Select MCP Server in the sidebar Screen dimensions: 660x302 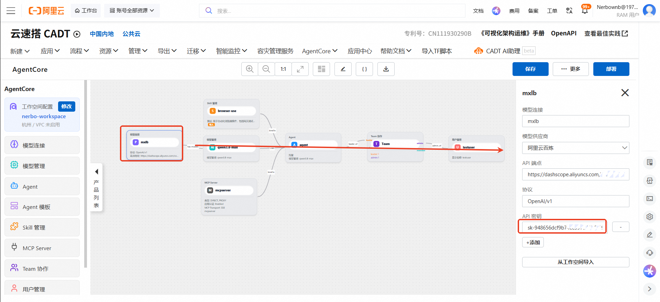point(42,248)
